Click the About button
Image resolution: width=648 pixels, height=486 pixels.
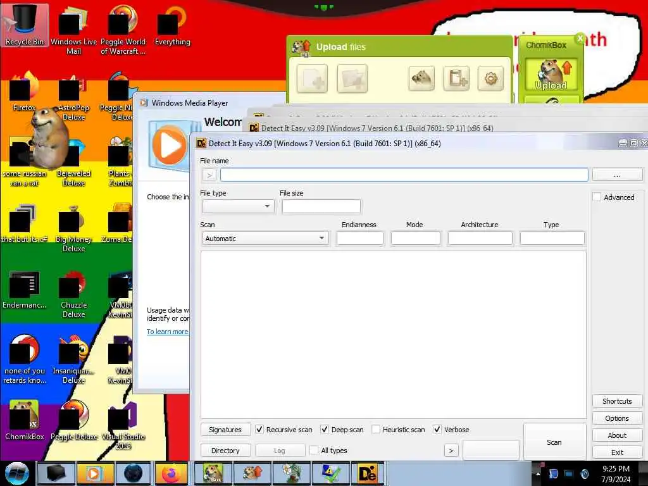pyautogui.click(x=617, y=435)
